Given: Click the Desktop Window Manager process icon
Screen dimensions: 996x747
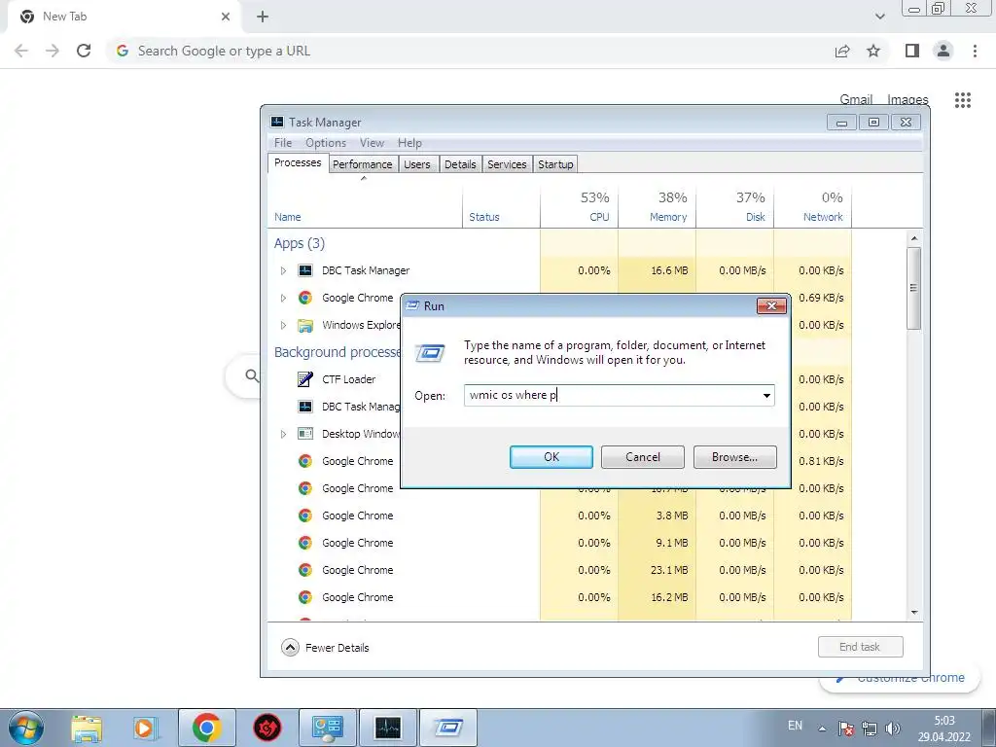Looking at the screenshot, I should click(x=304, y=434).
